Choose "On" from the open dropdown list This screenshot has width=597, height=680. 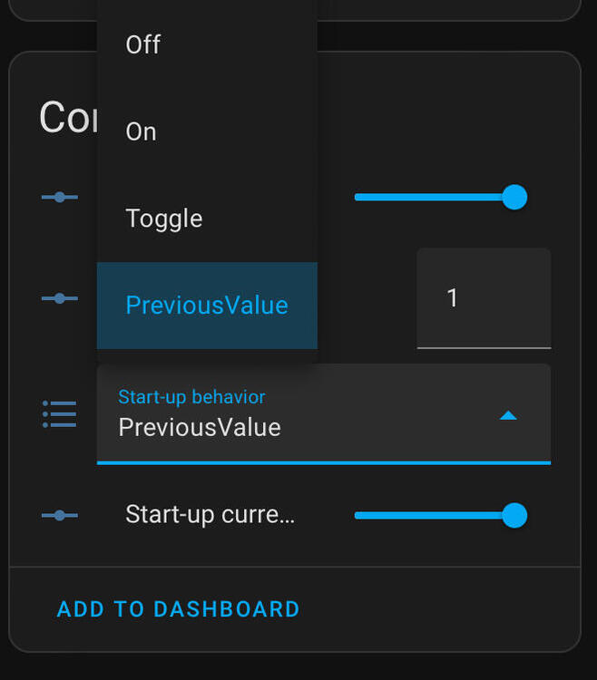[142, 131]
